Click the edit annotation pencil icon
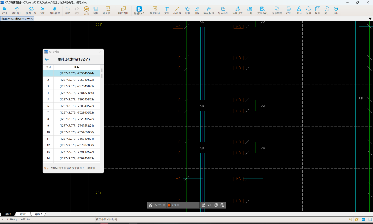Viewport: 373px width, 224px height. pos(203,205)
